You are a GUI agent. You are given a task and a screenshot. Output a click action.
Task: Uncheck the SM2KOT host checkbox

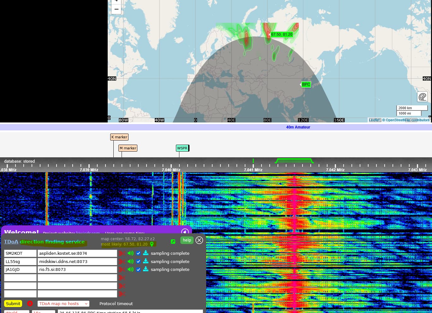[138, 253]
